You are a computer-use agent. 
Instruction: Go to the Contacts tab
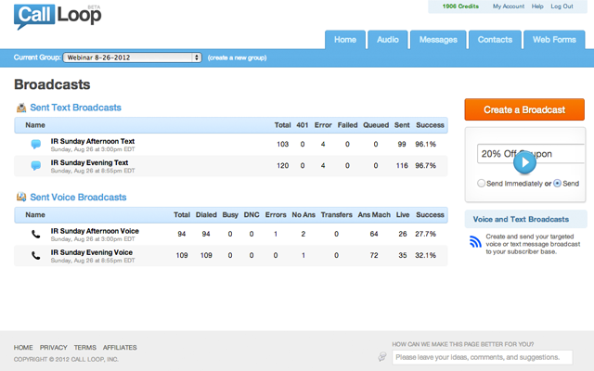[x=495, y=40]
